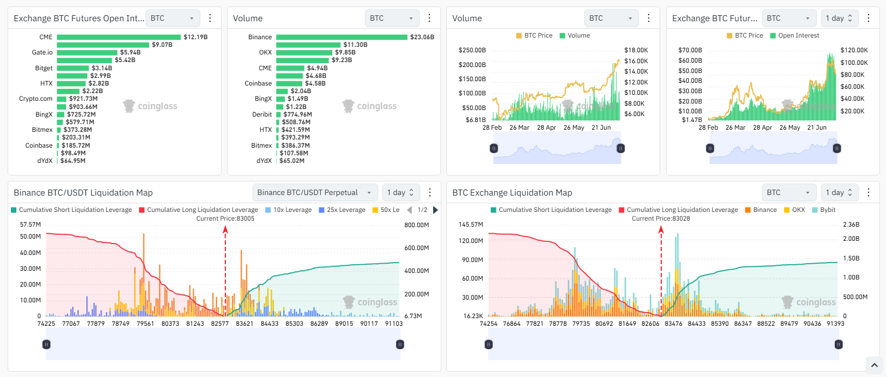Open BTC dropdown in Volume bar panel

[392, 19]
